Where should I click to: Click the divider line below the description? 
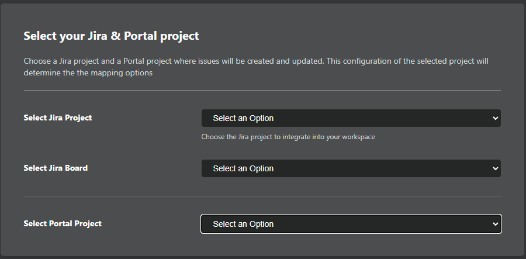point(262,91)
